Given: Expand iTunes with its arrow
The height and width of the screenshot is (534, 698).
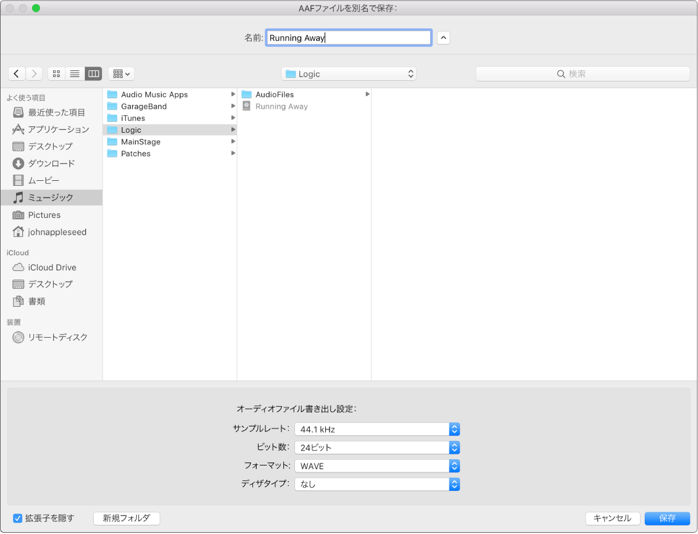Looking at the screenshot, I should pyautogui.click(x=233, y=118).
